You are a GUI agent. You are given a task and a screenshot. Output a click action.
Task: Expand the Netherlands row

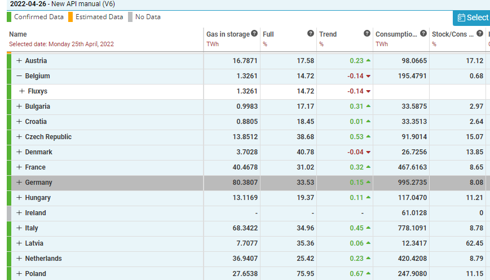[19, 259]
